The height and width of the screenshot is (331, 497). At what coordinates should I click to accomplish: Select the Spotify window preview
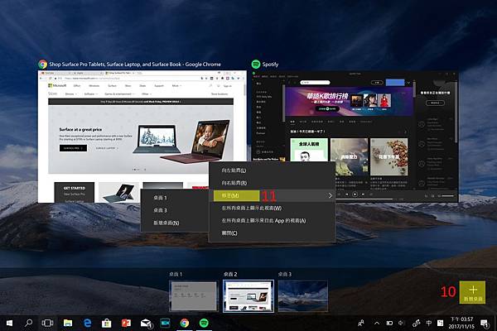(355, 137)
